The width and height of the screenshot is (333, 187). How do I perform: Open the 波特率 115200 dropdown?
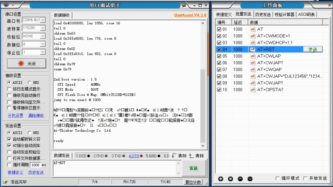click(x=43, y=28)
